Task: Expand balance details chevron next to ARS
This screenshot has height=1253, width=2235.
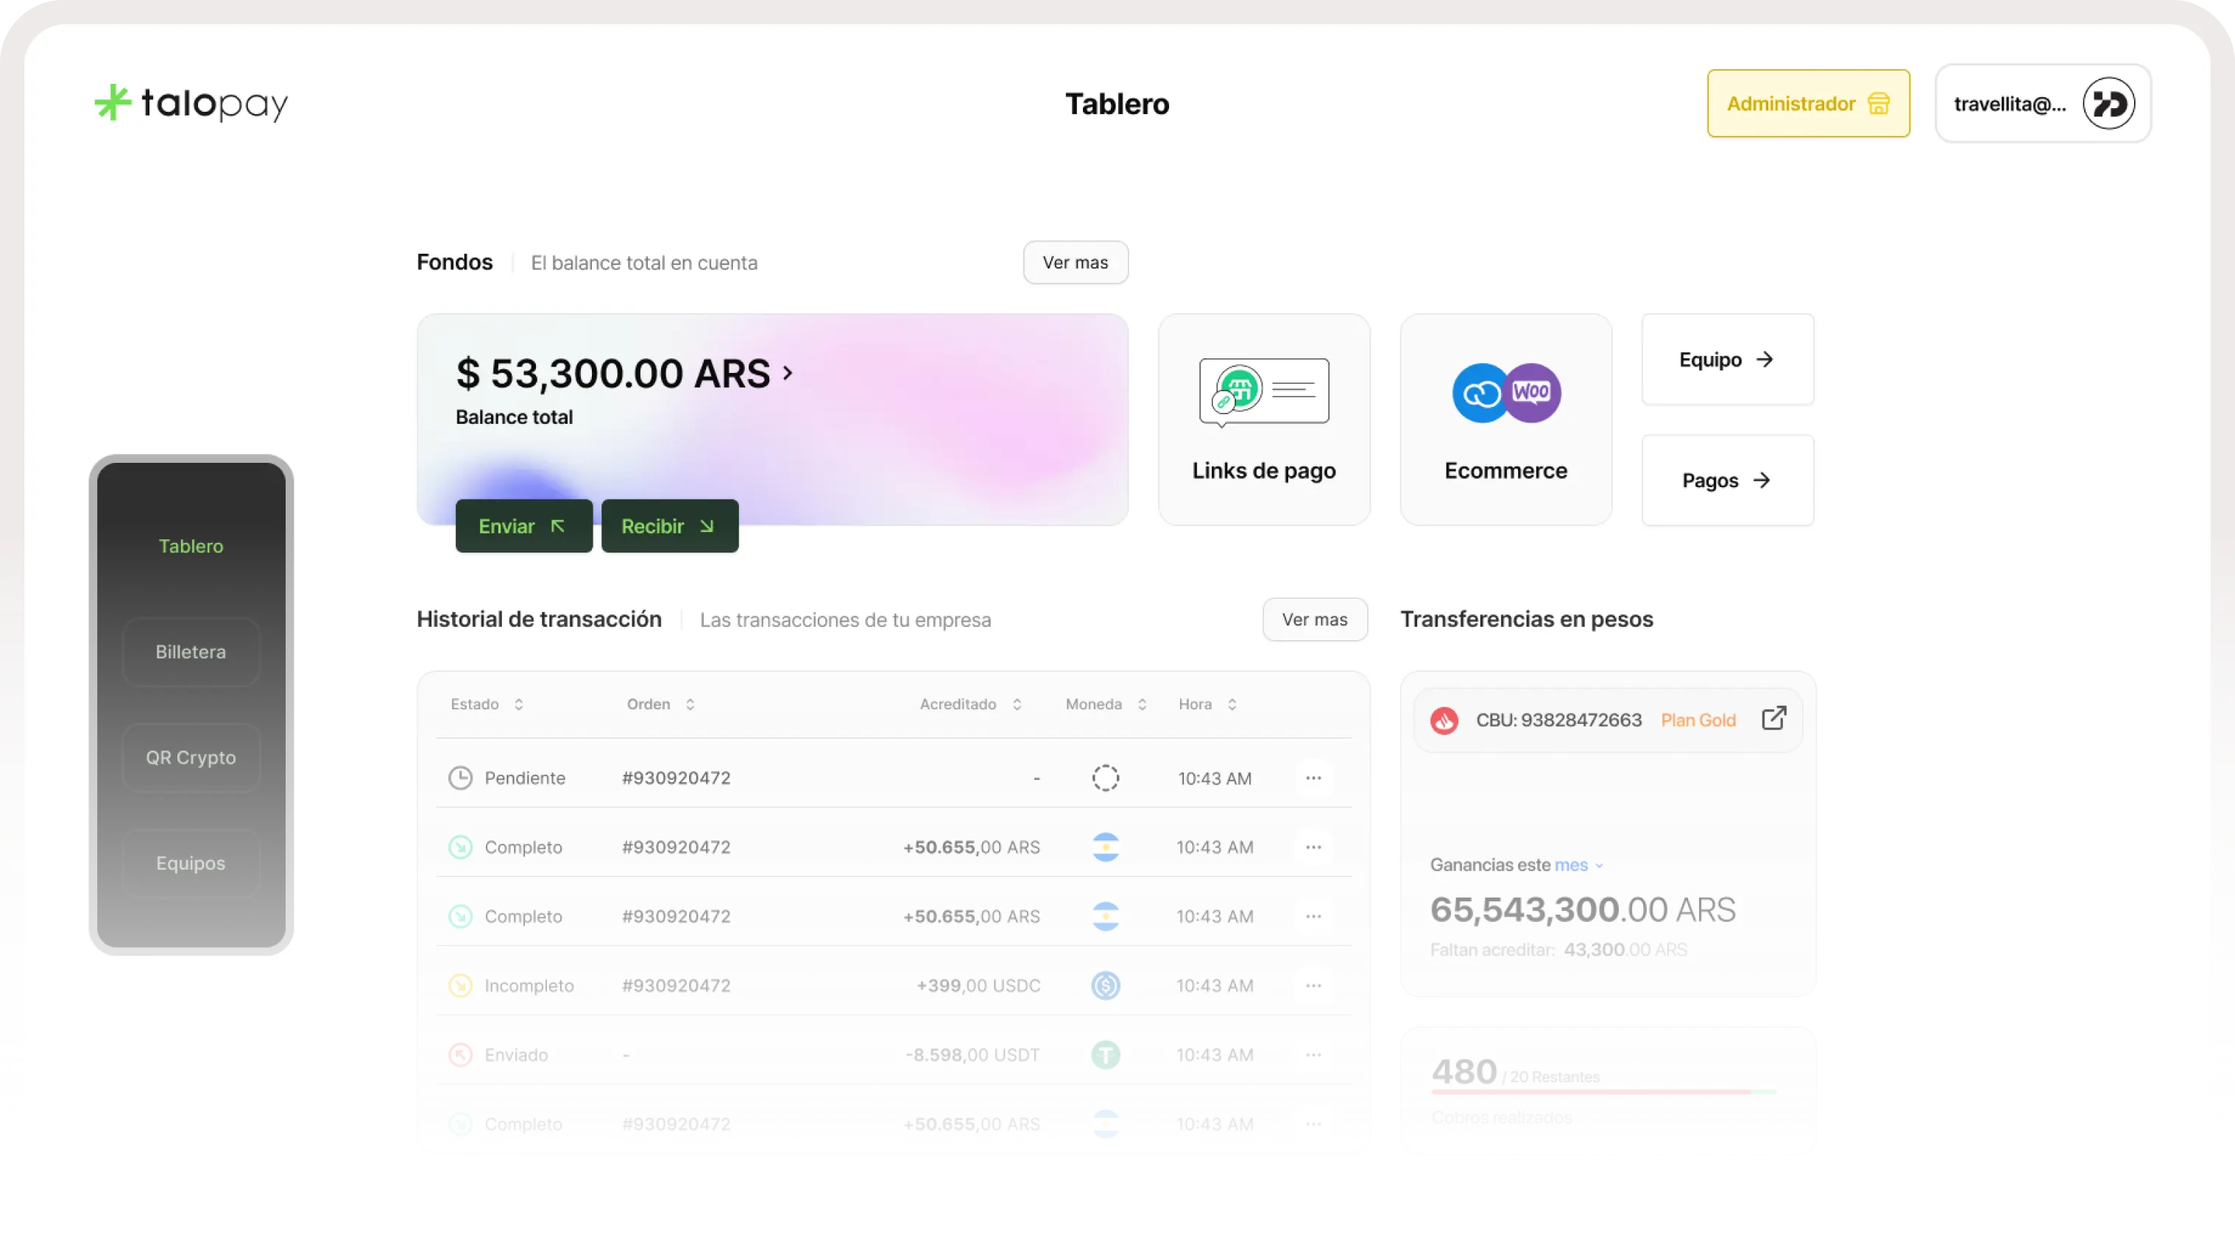Action: click(787, 373)
